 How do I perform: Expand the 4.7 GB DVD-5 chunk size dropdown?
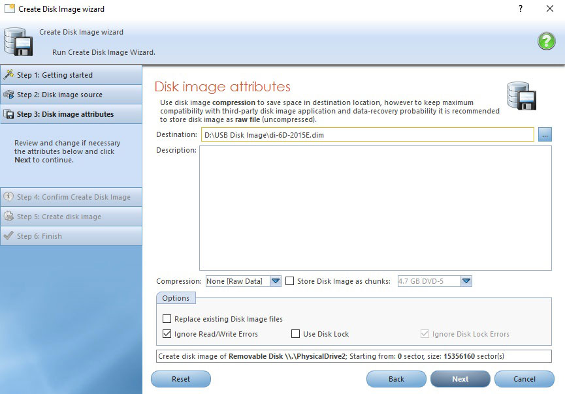coord(466,281)
